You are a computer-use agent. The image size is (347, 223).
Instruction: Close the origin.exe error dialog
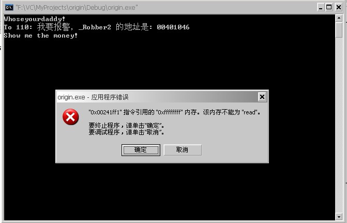point(262,97)
